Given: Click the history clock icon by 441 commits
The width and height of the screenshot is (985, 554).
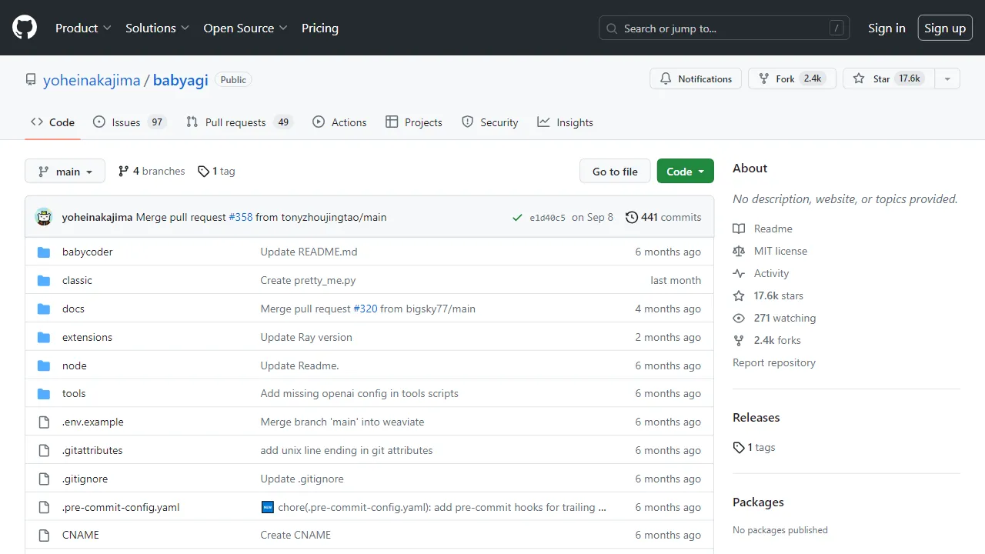Looking at the screenshot, I should pyautogui.click(x=632, y=217).
